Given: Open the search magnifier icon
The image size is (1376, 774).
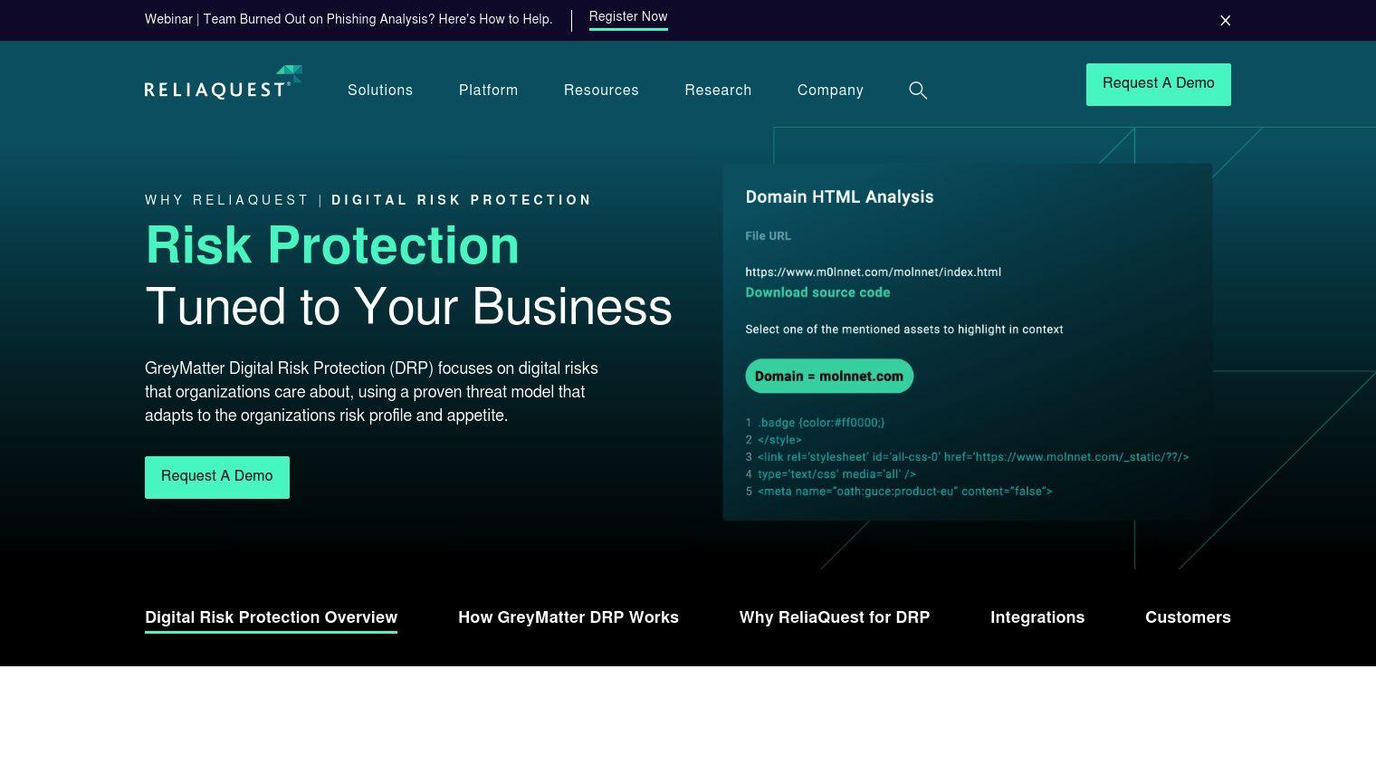Looking at the screenshot, I should [918, 91].
